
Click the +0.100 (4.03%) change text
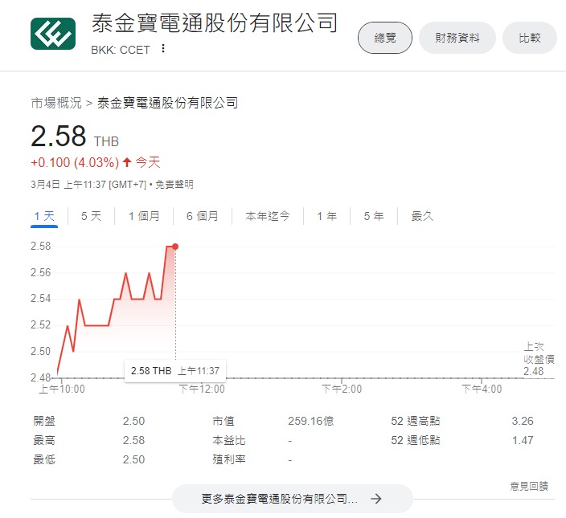(x=75, y=162)
